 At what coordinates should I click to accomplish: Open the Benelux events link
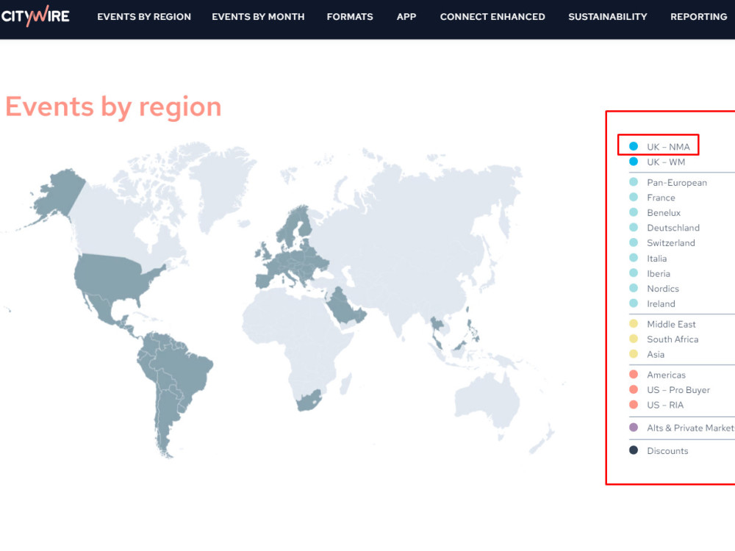[x=664, y=213]
